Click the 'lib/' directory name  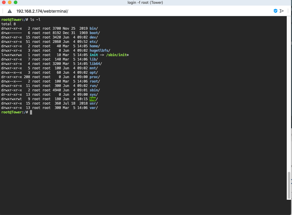coord(94,59)
